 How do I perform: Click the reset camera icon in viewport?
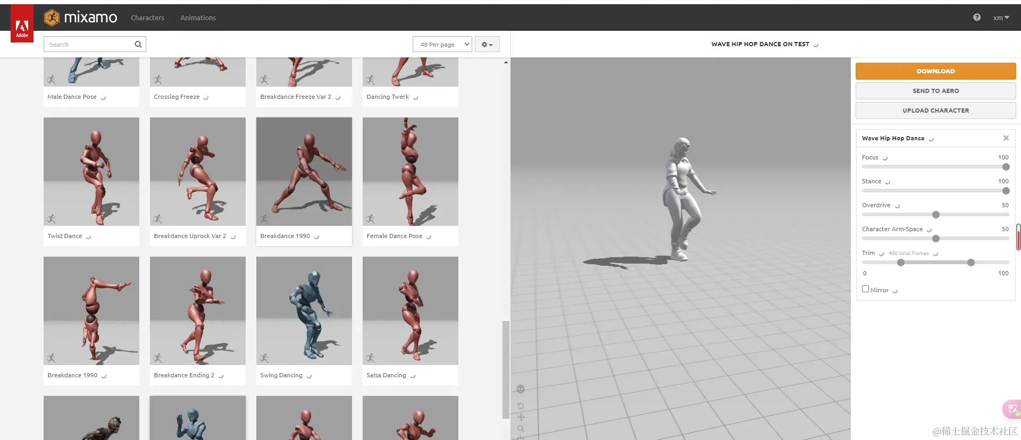point(521,406)
